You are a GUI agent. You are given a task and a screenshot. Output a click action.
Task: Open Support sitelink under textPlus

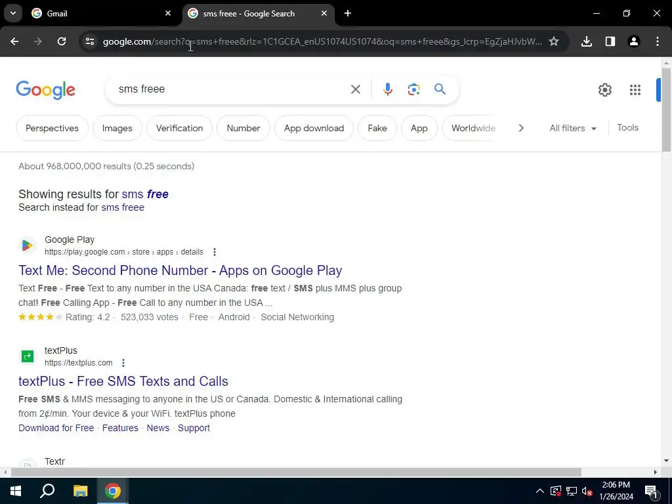(x=194, y=428)
